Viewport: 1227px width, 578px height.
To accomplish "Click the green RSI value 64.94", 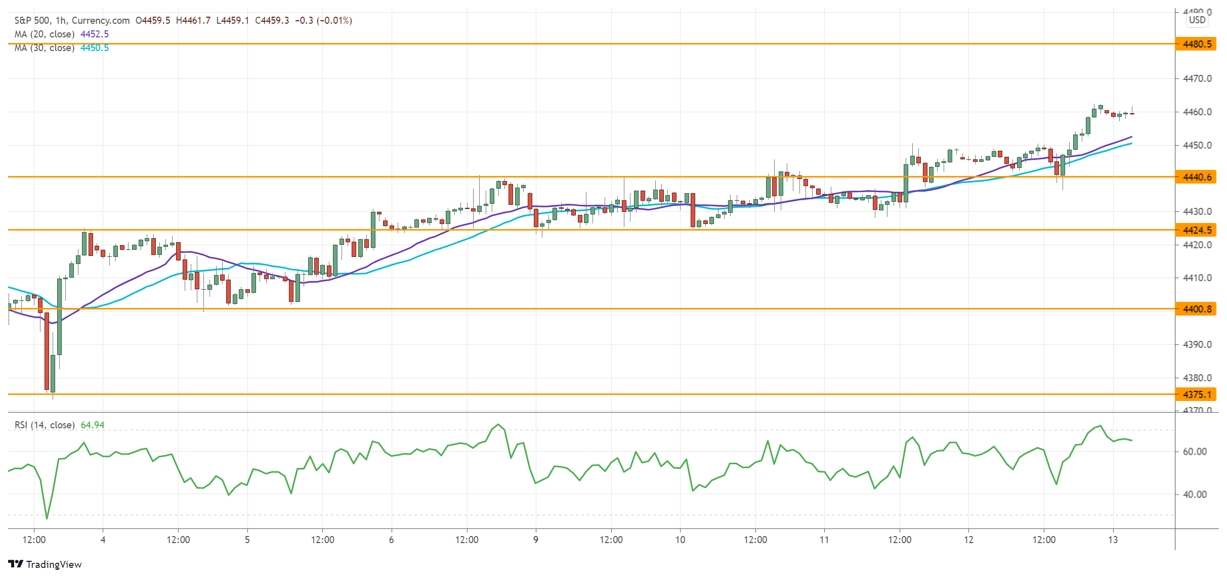I will 93,425.
